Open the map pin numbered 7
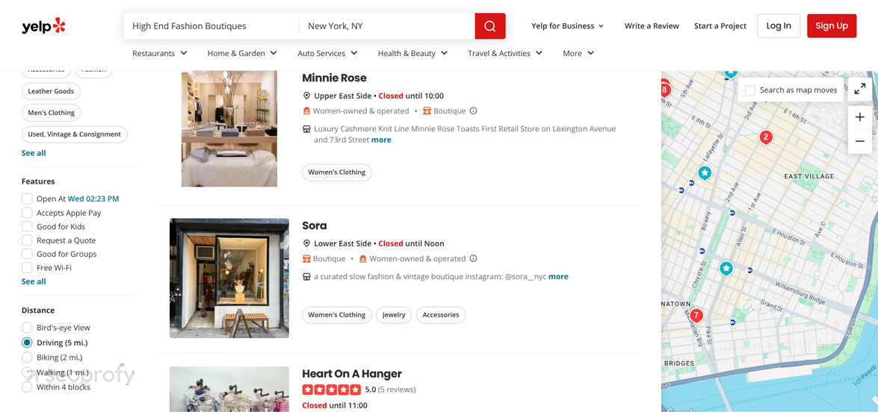Viewport: 878px width, 412px height. (696, 316)
